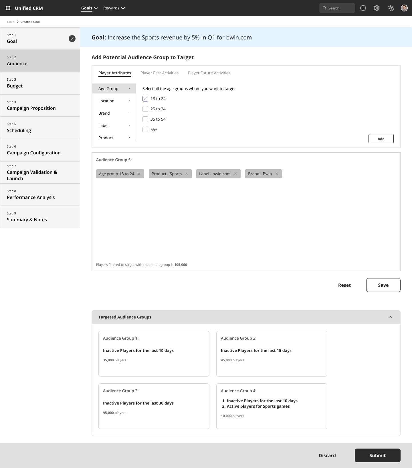Uncheck the 18 to 24 age group
The height and width of the screenshot is (468, 412).
pyautogui.click(x=145, y=99)
